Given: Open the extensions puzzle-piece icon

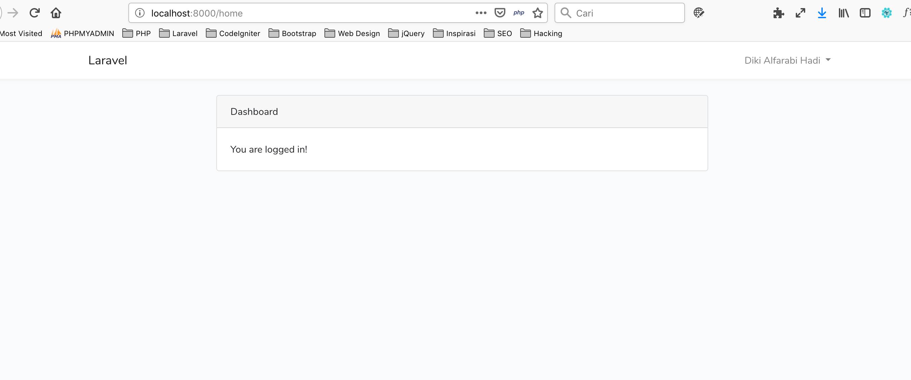Looking at the screenshot, I should click(x=778, y=13).
